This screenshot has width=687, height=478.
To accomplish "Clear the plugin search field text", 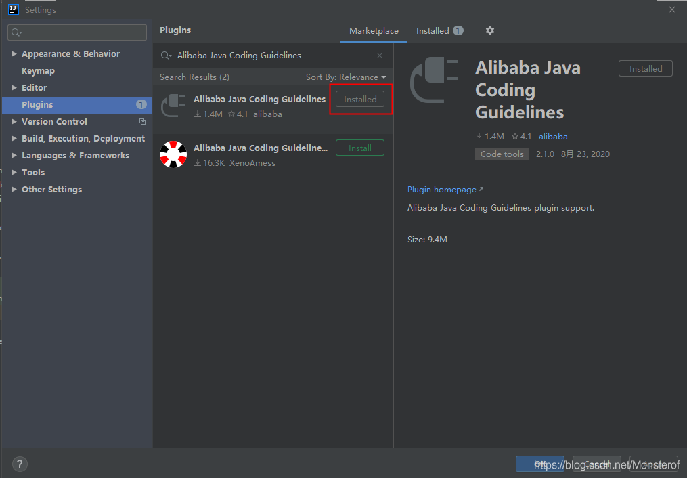I will (x=380, y=56).
